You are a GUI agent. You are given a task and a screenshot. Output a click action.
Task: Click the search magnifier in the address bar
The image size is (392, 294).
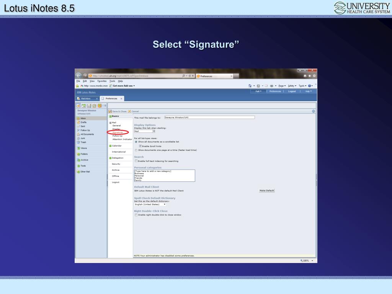point(184,76)
